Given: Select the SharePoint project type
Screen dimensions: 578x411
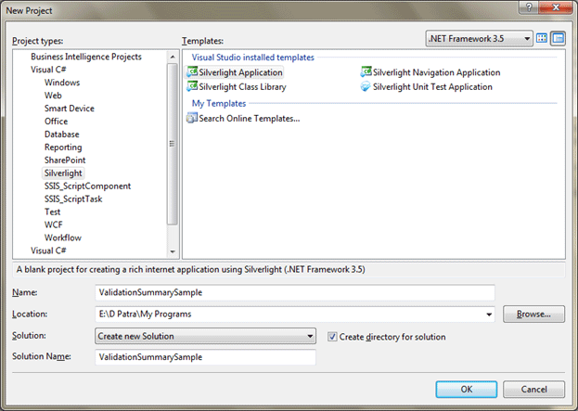Looking at the screenshot, I should click(x=65, y=160).
